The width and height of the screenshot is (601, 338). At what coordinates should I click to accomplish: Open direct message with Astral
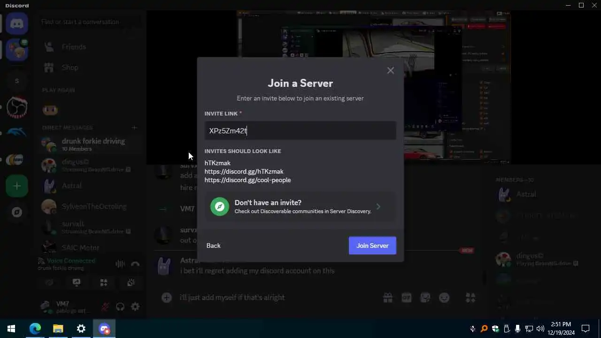(90, 186)
